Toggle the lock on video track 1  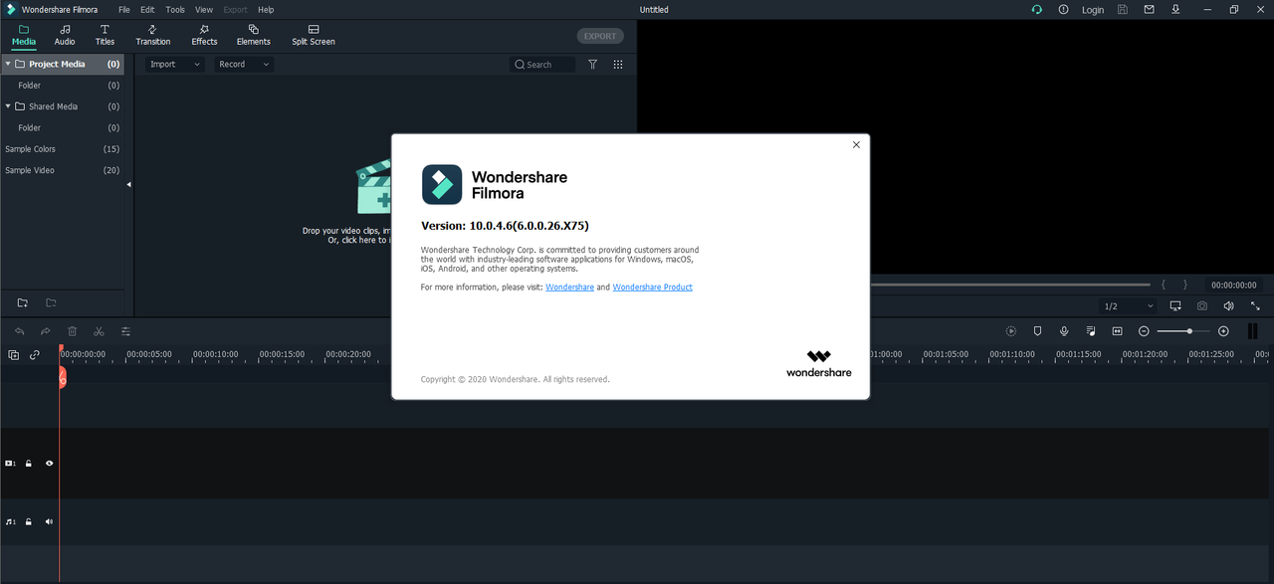[x=29, y=464]
